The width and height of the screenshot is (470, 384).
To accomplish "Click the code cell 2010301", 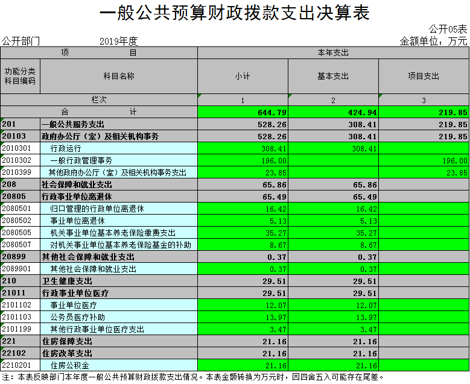I will [20, 148].
